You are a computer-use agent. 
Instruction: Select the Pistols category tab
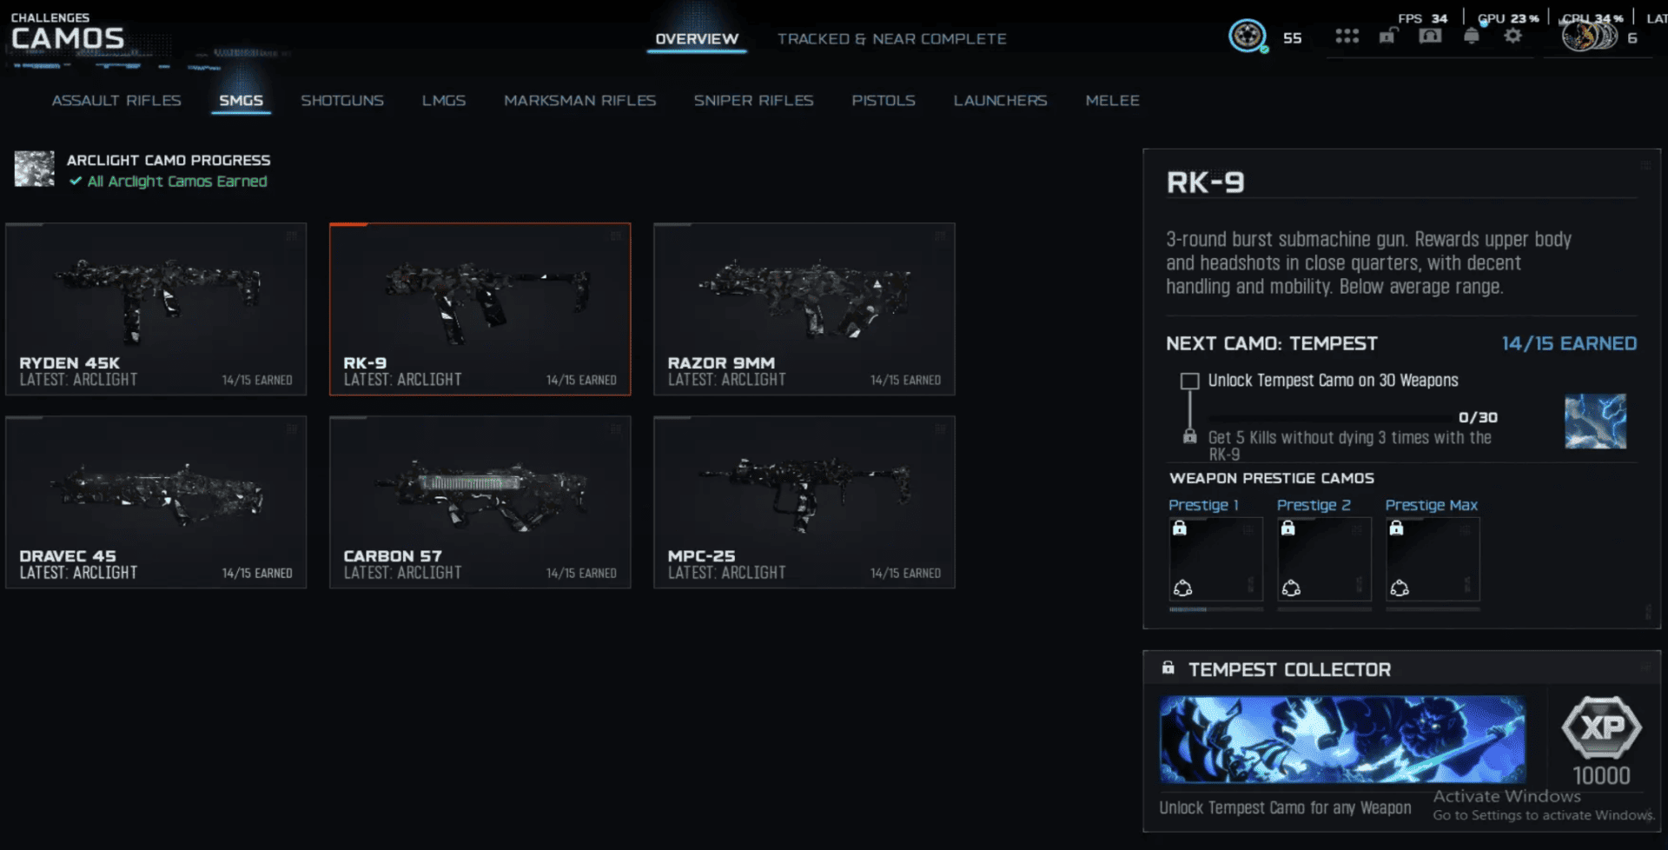click(x=884, y=101)
